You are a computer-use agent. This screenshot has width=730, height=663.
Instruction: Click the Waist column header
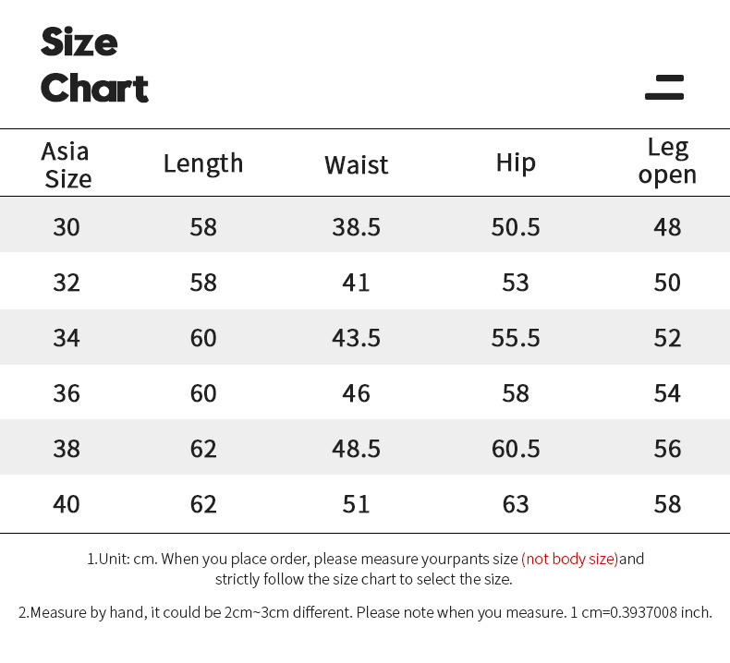[x=356, y=164]
